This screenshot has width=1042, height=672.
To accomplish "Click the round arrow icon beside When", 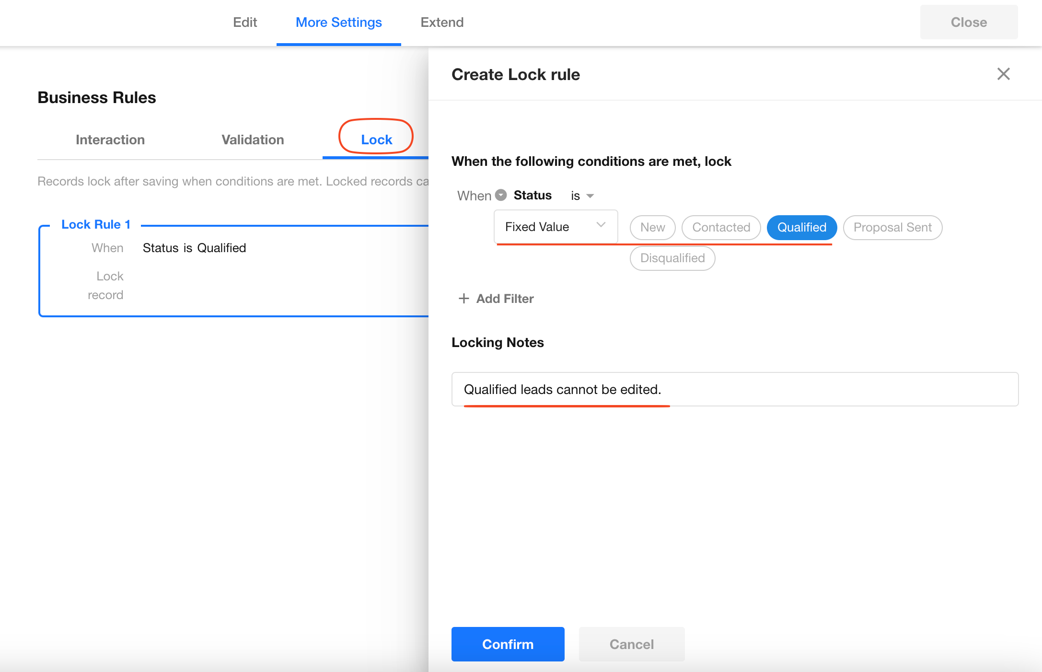I will (501, 195).
